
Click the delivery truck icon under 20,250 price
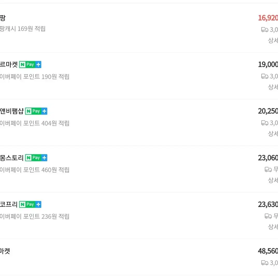click(265, 123)
